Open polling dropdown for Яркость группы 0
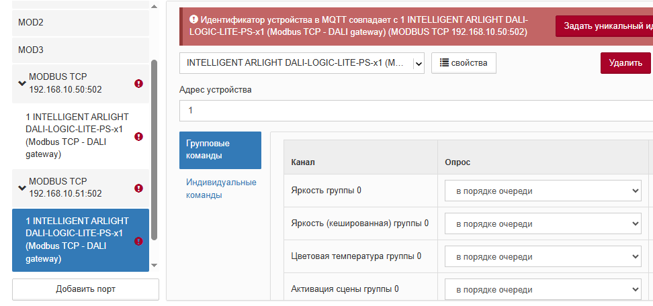Image resolution: width=653 pixels, height=306 pixels. pos(543,191)
